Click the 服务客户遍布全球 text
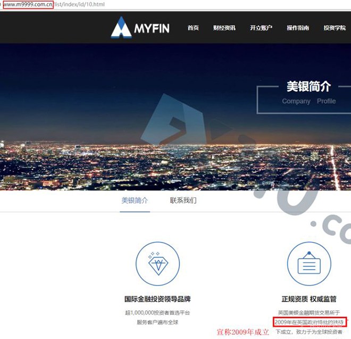This screenshot has height=339, width=351. 157,323
